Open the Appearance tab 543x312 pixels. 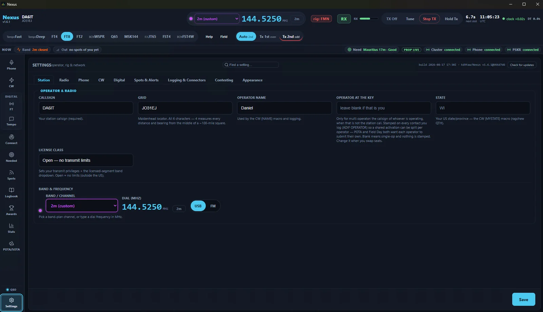[x=252, y=80]
